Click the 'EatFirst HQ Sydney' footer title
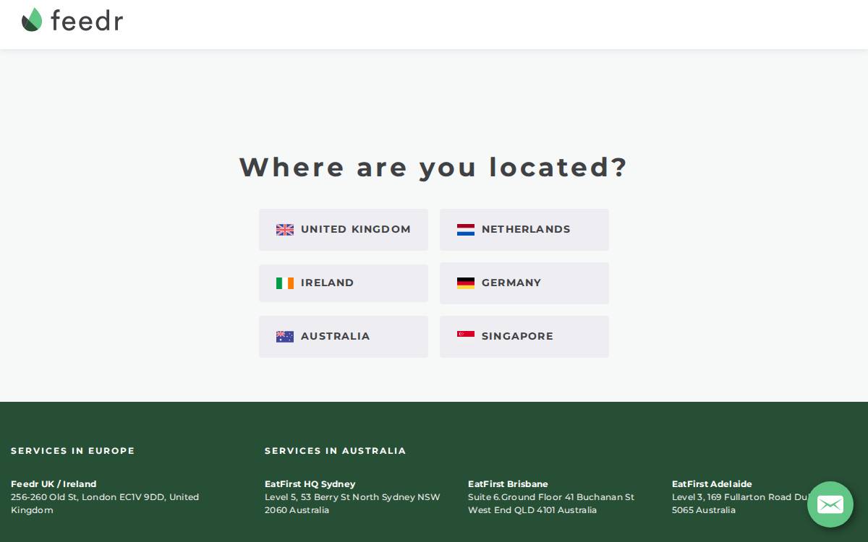Image resolution: width=868 pixels, height=542 pixels. pyautogui.click(x=310, y=484)
